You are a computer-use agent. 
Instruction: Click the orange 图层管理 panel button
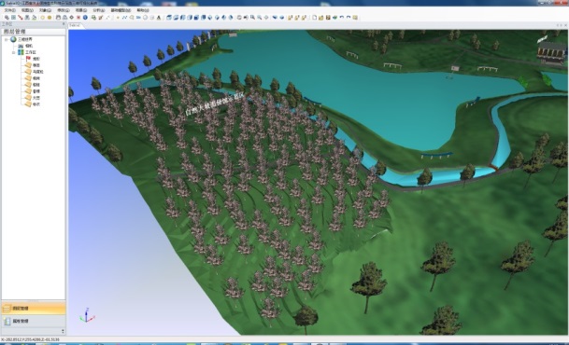click(34, 309)
